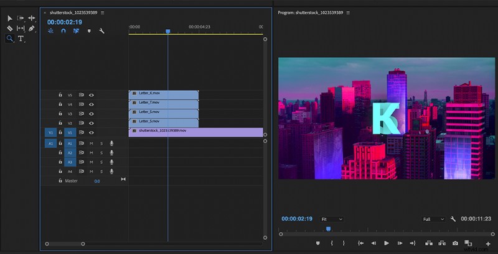The width and height of the screenshot is (498, 254).
Task: Click the Master track channel output icon
Action: click(x=123, y=179)
